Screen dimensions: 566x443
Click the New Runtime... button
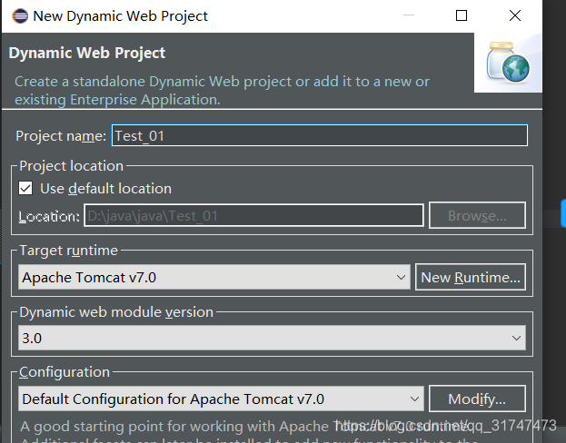pyautogui.click(x=471, y=277)
